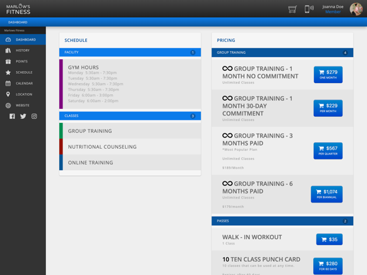Click the Schedule panel heading
367x275 pixels.
pyautogui.click(x=76, y=41)
